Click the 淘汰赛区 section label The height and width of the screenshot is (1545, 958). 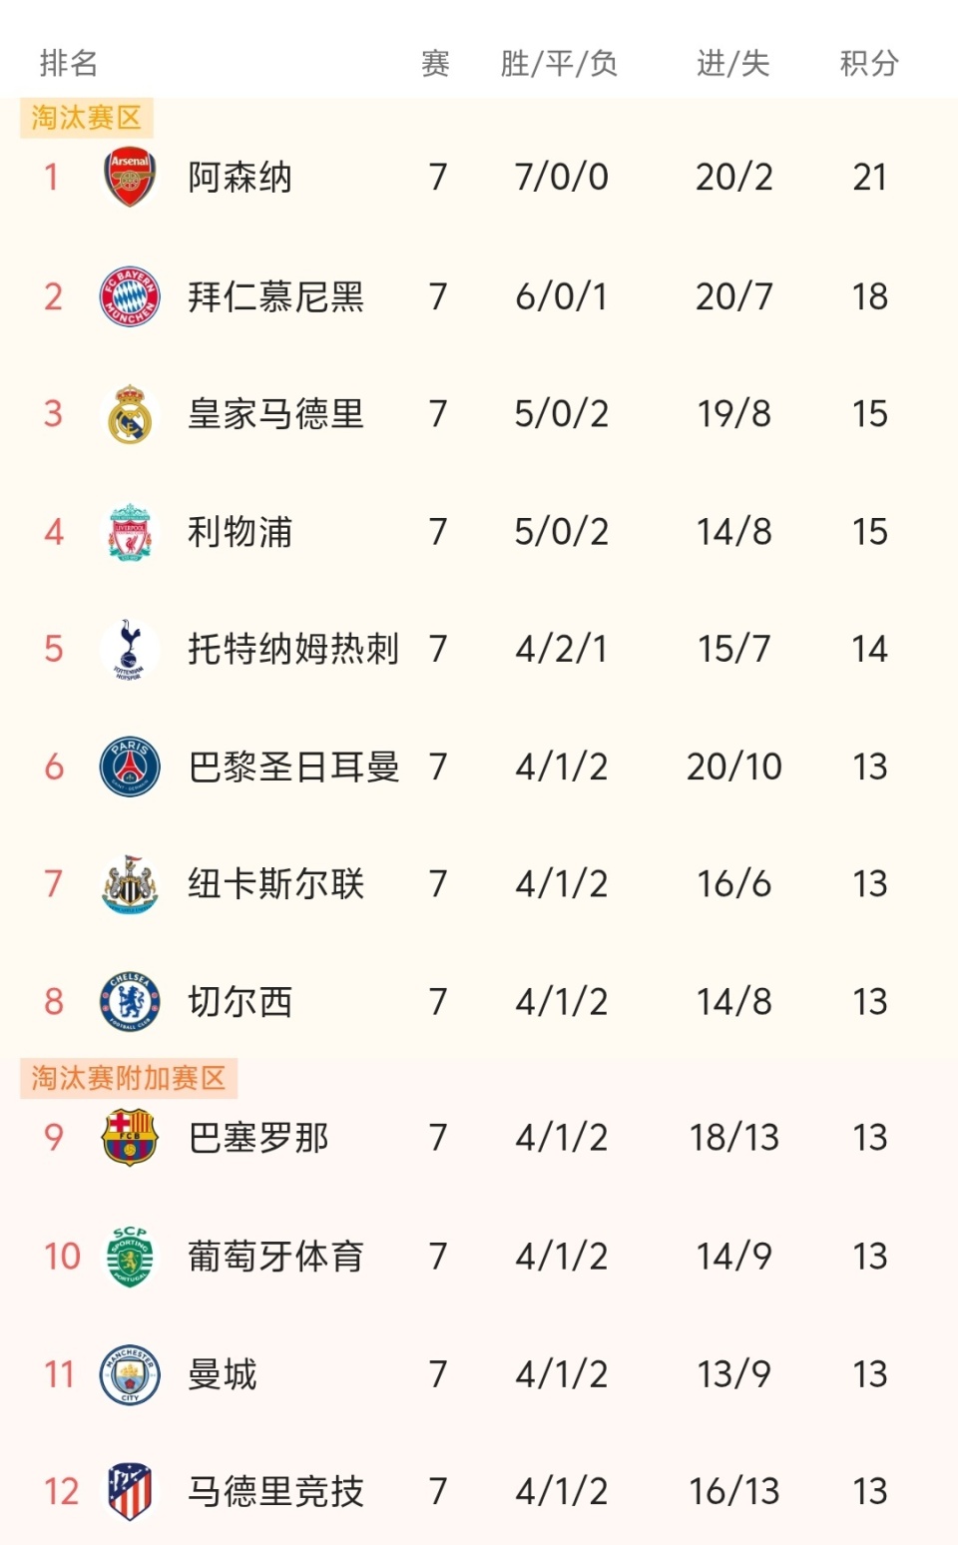click(x=86, y=118)
